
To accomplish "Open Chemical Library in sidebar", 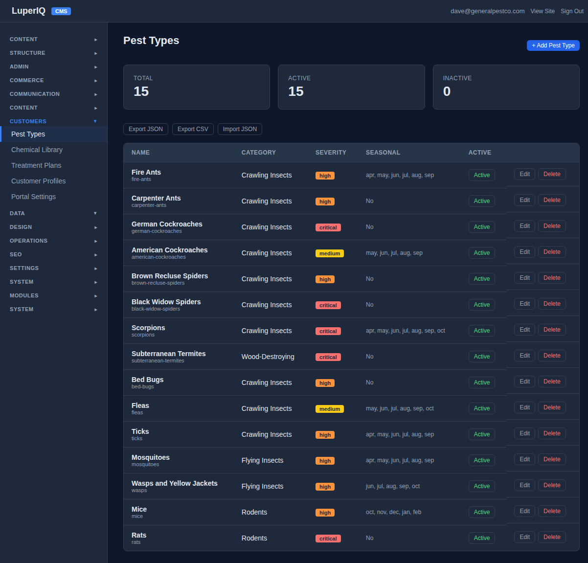I will tap(37, 150).
